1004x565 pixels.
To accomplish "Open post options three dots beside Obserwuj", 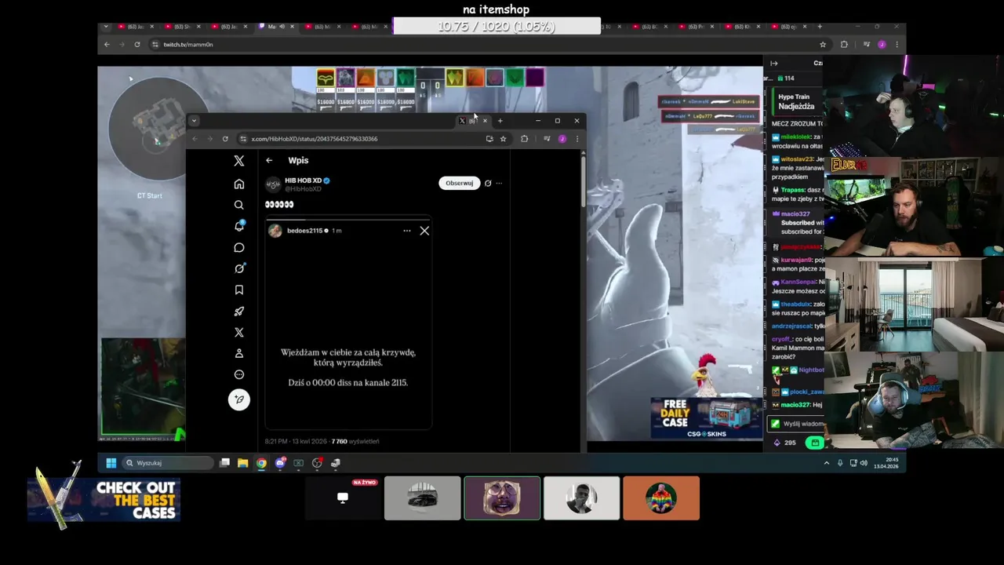I will tap(499, 183).
